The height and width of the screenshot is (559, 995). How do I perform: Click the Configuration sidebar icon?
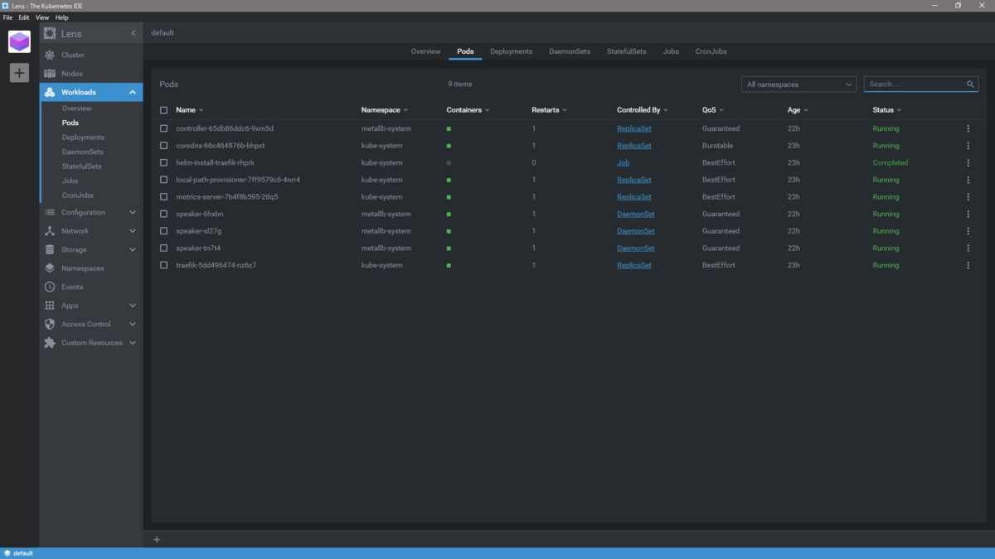[x=50, y=212]
